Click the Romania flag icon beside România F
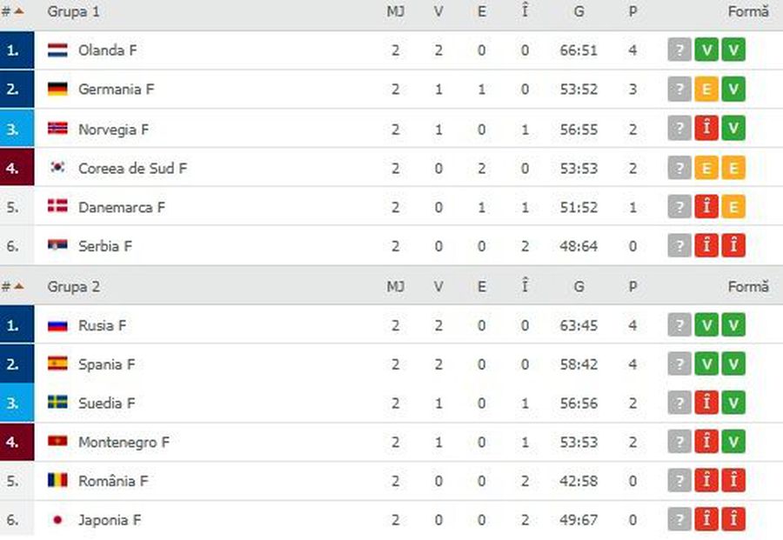Image resolution: width=783 pixels, height=540 pixels. tap(57, 480)
